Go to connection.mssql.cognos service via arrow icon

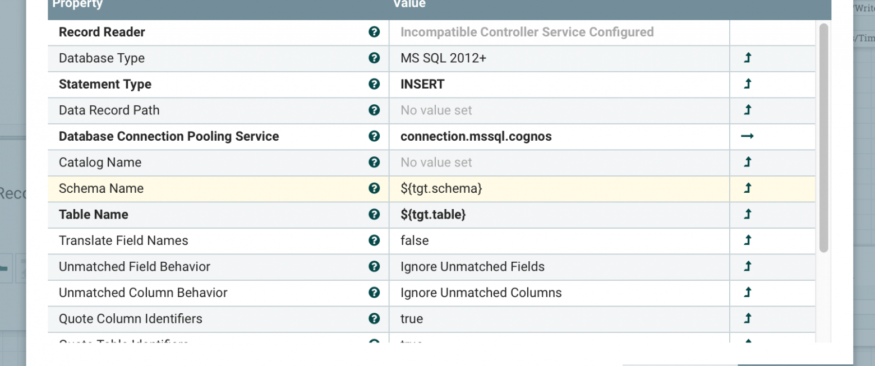(x=747, y=136)
